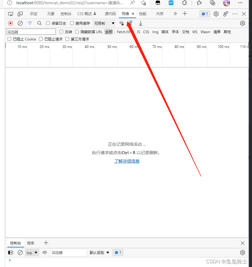This screenshot has width=252, height=267.
Task: Open the network search panel
Action: (x=40, y=23)
